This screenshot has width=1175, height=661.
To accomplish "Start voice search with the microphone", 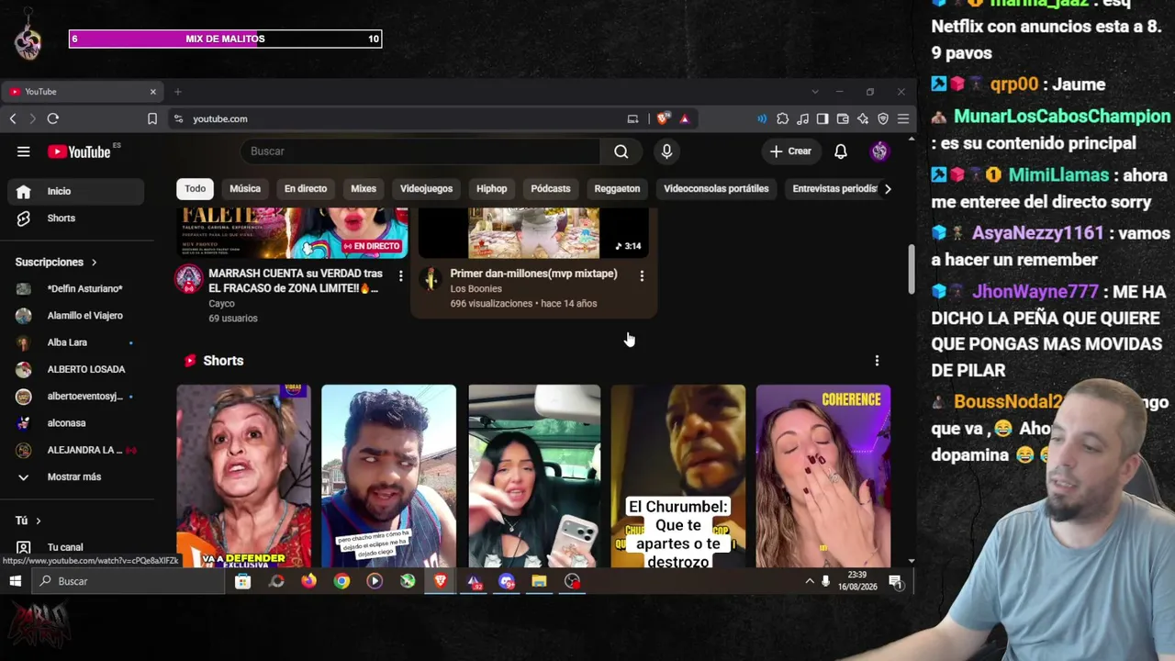I will [666, 151].
